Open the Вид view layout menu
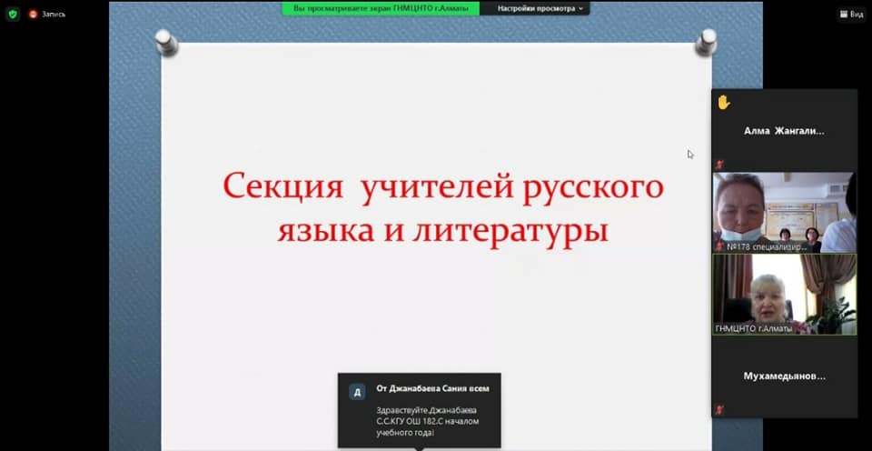Viewport: 872px width, 451px height. click(x=849, y=15)
